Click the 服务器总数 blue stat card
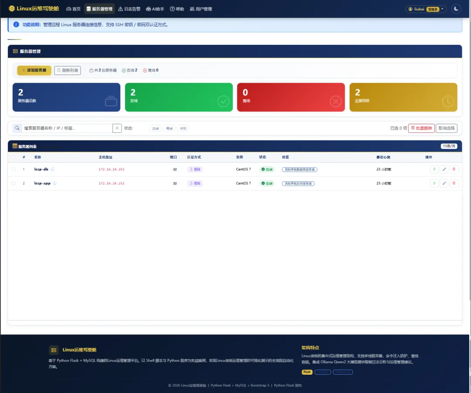 point(66,97)
